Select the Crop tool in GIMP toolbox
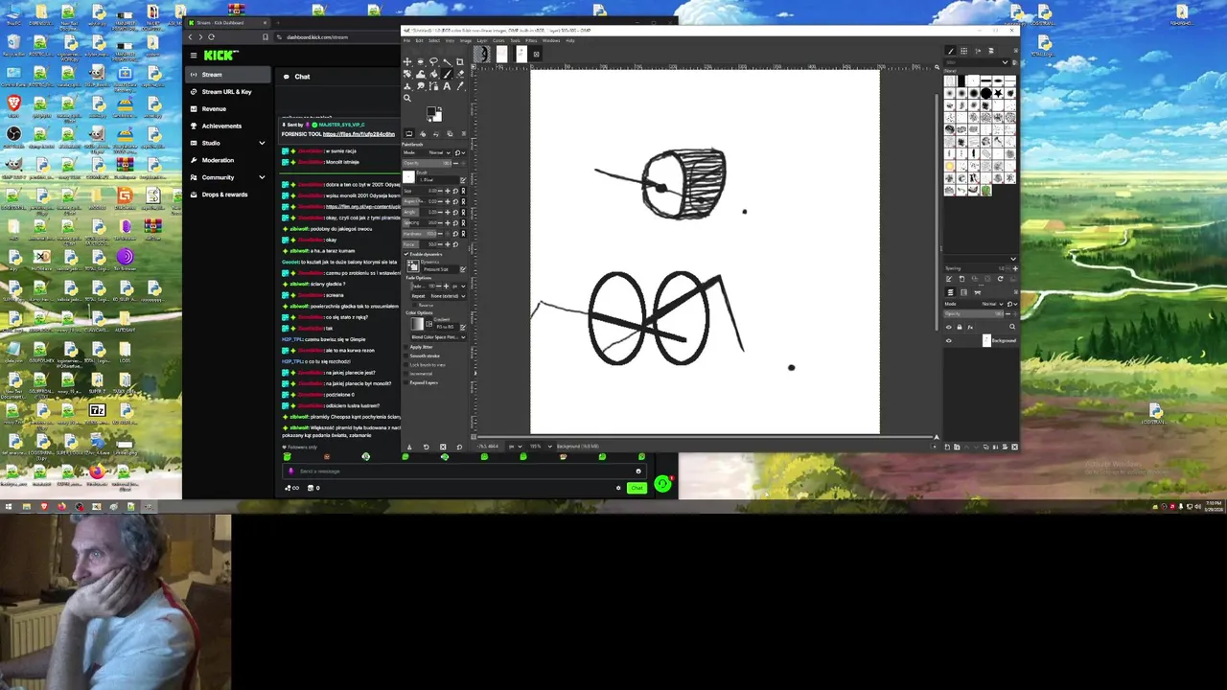This screenshot has width=1227, height=690. (459, 61)
